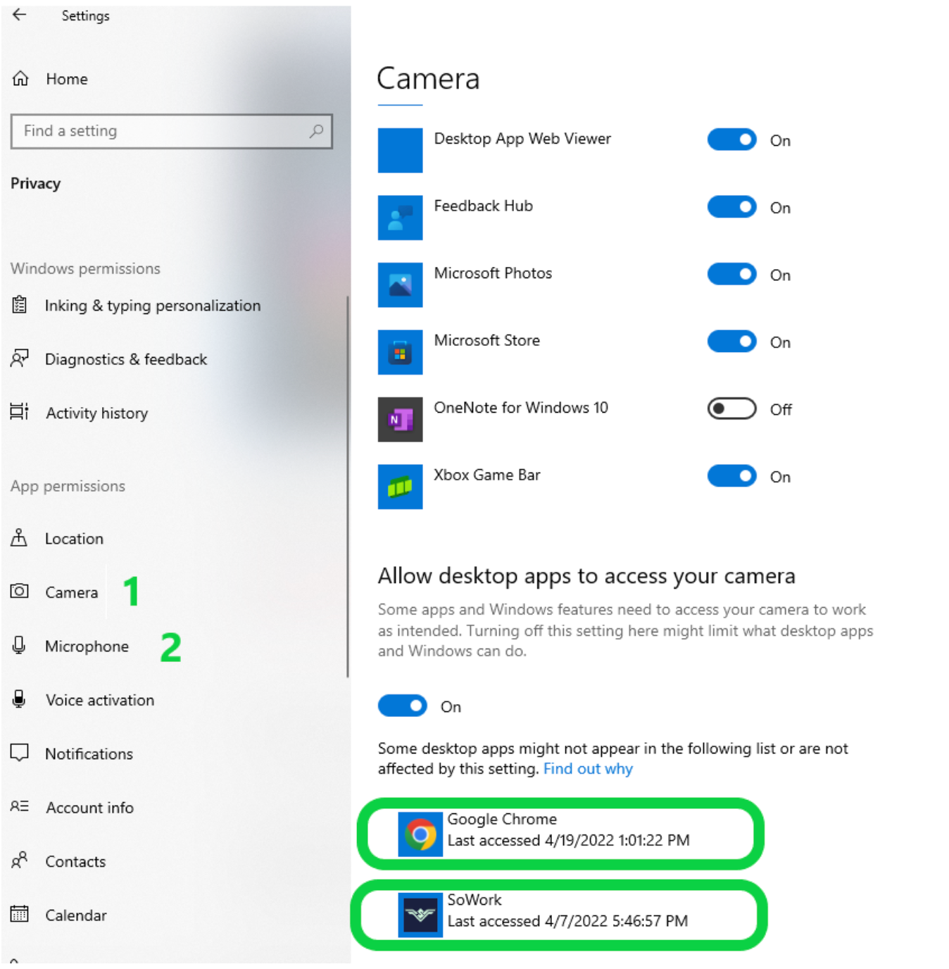Open the Home icon in sidebar
This screenshot has width=949, height=969.
20,79
